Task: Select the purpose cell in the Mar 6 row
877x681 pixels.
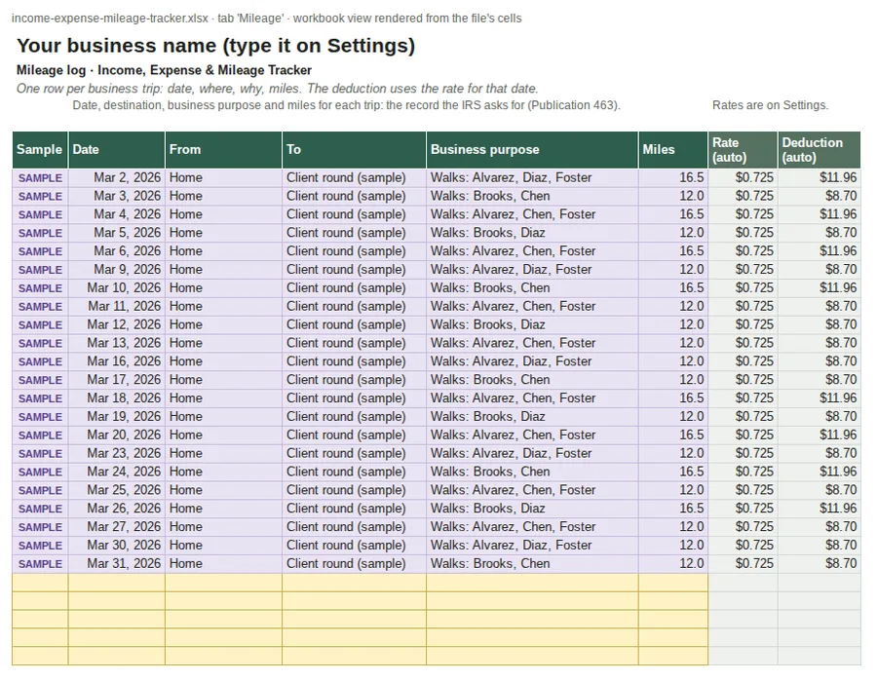Action: click(532, 251)
